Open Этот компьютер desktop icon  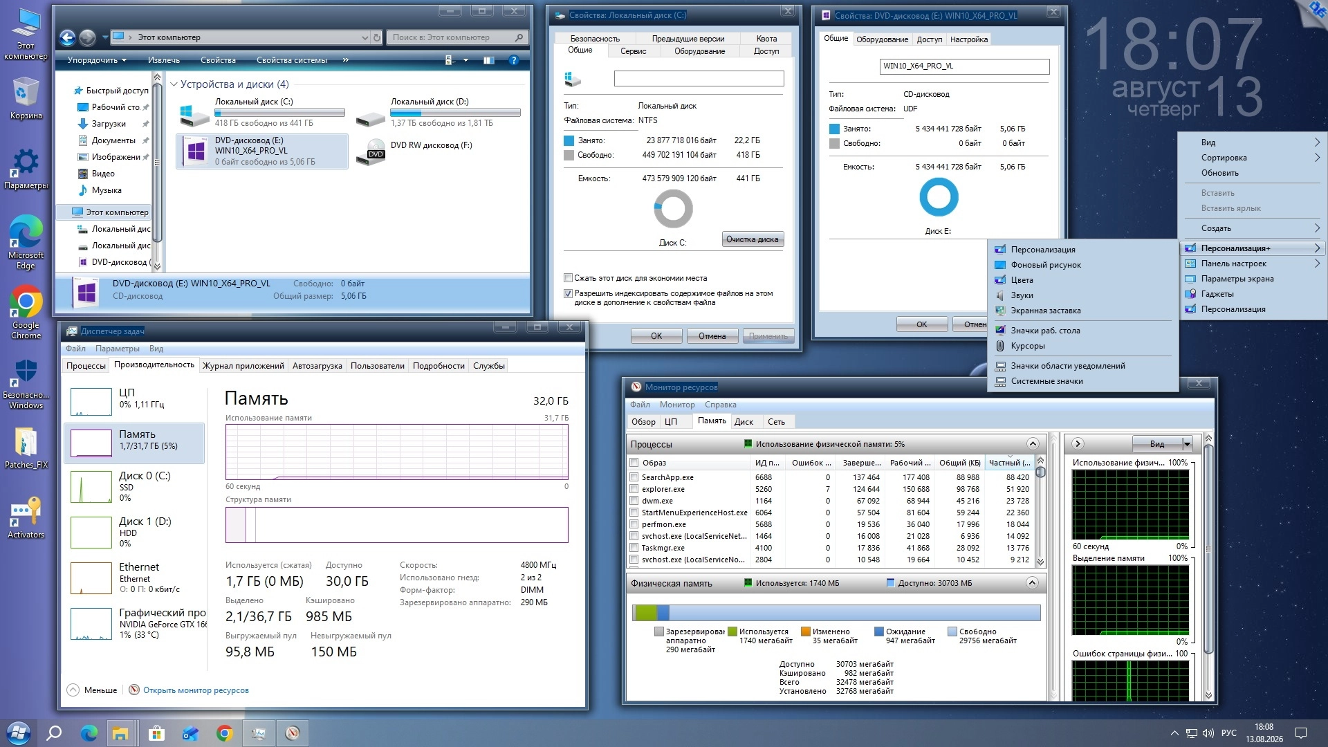[26, 35]
